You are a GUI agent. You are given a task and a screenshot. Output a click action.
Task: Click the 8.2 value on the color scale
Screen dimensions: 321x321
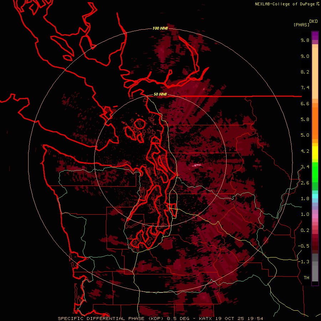tap(305, 72)
